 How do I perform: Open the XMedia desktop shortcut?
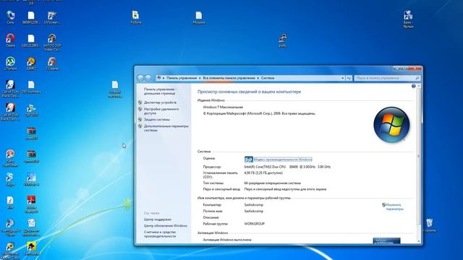click(31, 179)
